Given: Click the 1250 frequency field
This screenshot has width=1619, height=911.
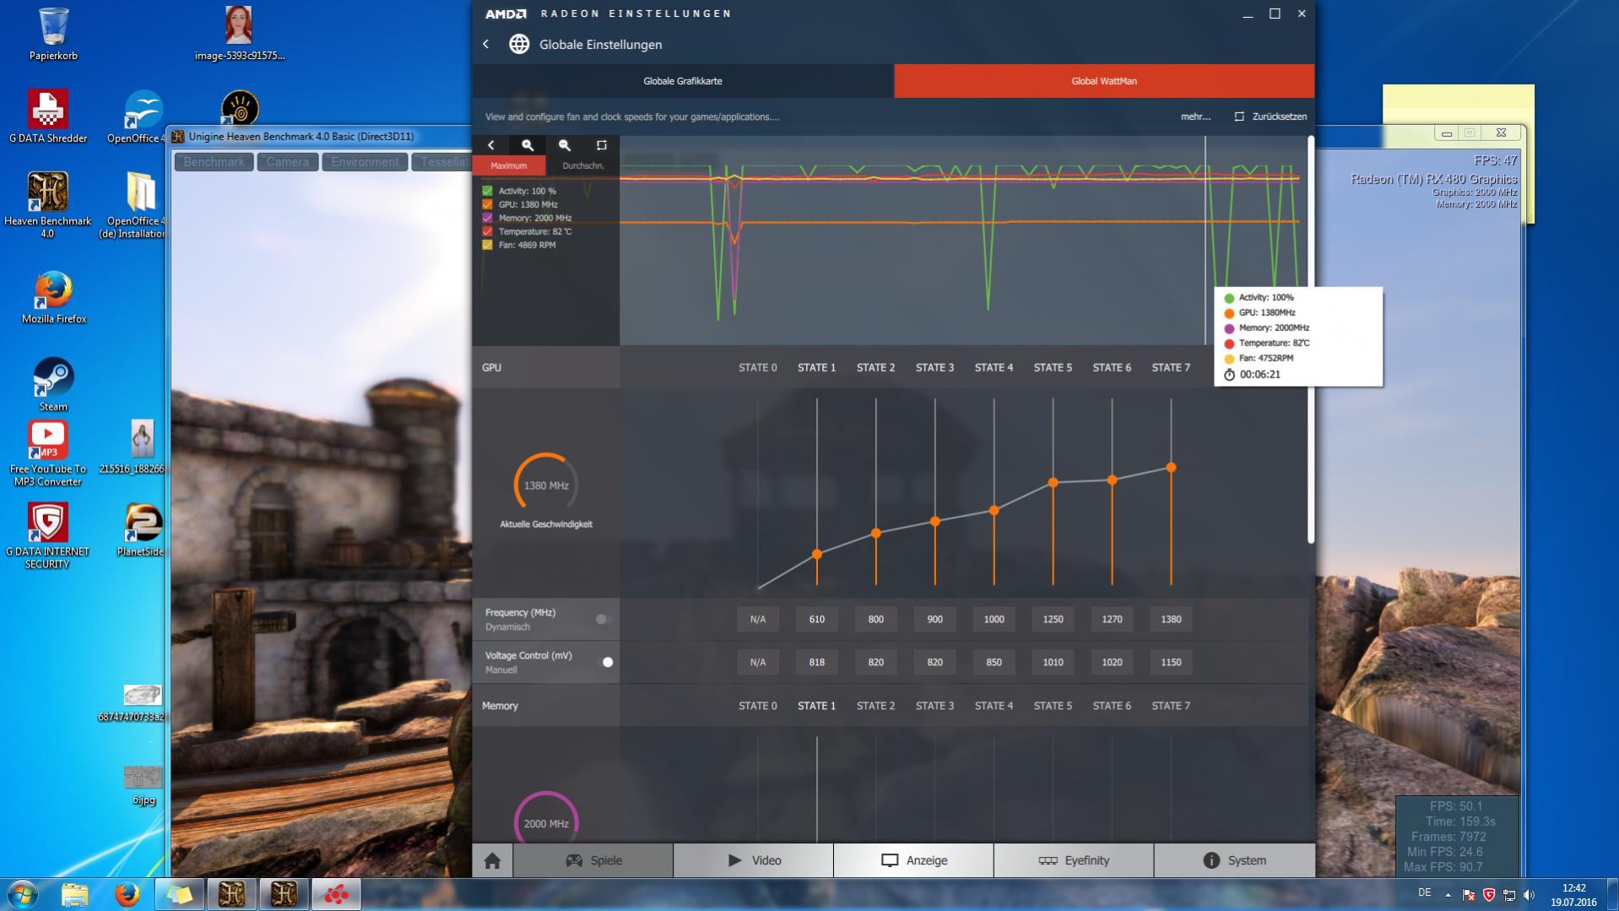Looking at the screenshot, I should pyautogui.click(x=1053, y=619).
